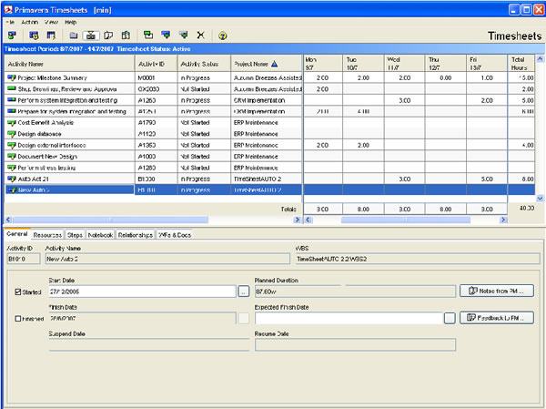Click the activity icon beside Cost Benefit Analysis
The width and height of the screenshot is (546, 409).
pos(12,122)
